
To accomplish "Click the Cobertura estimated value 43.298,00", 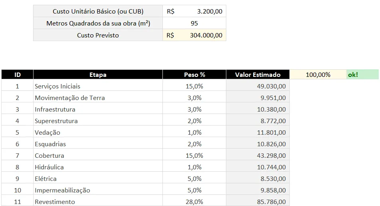I will coord(257,155).
